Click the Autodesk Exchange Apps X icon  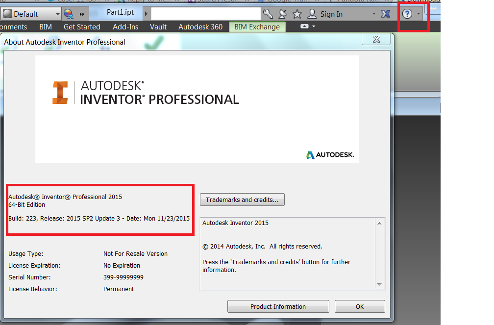click(386, 13)
